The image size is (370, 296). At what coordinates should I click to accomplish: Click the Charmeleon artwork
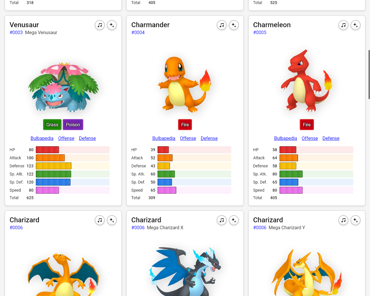click(307, 81)
